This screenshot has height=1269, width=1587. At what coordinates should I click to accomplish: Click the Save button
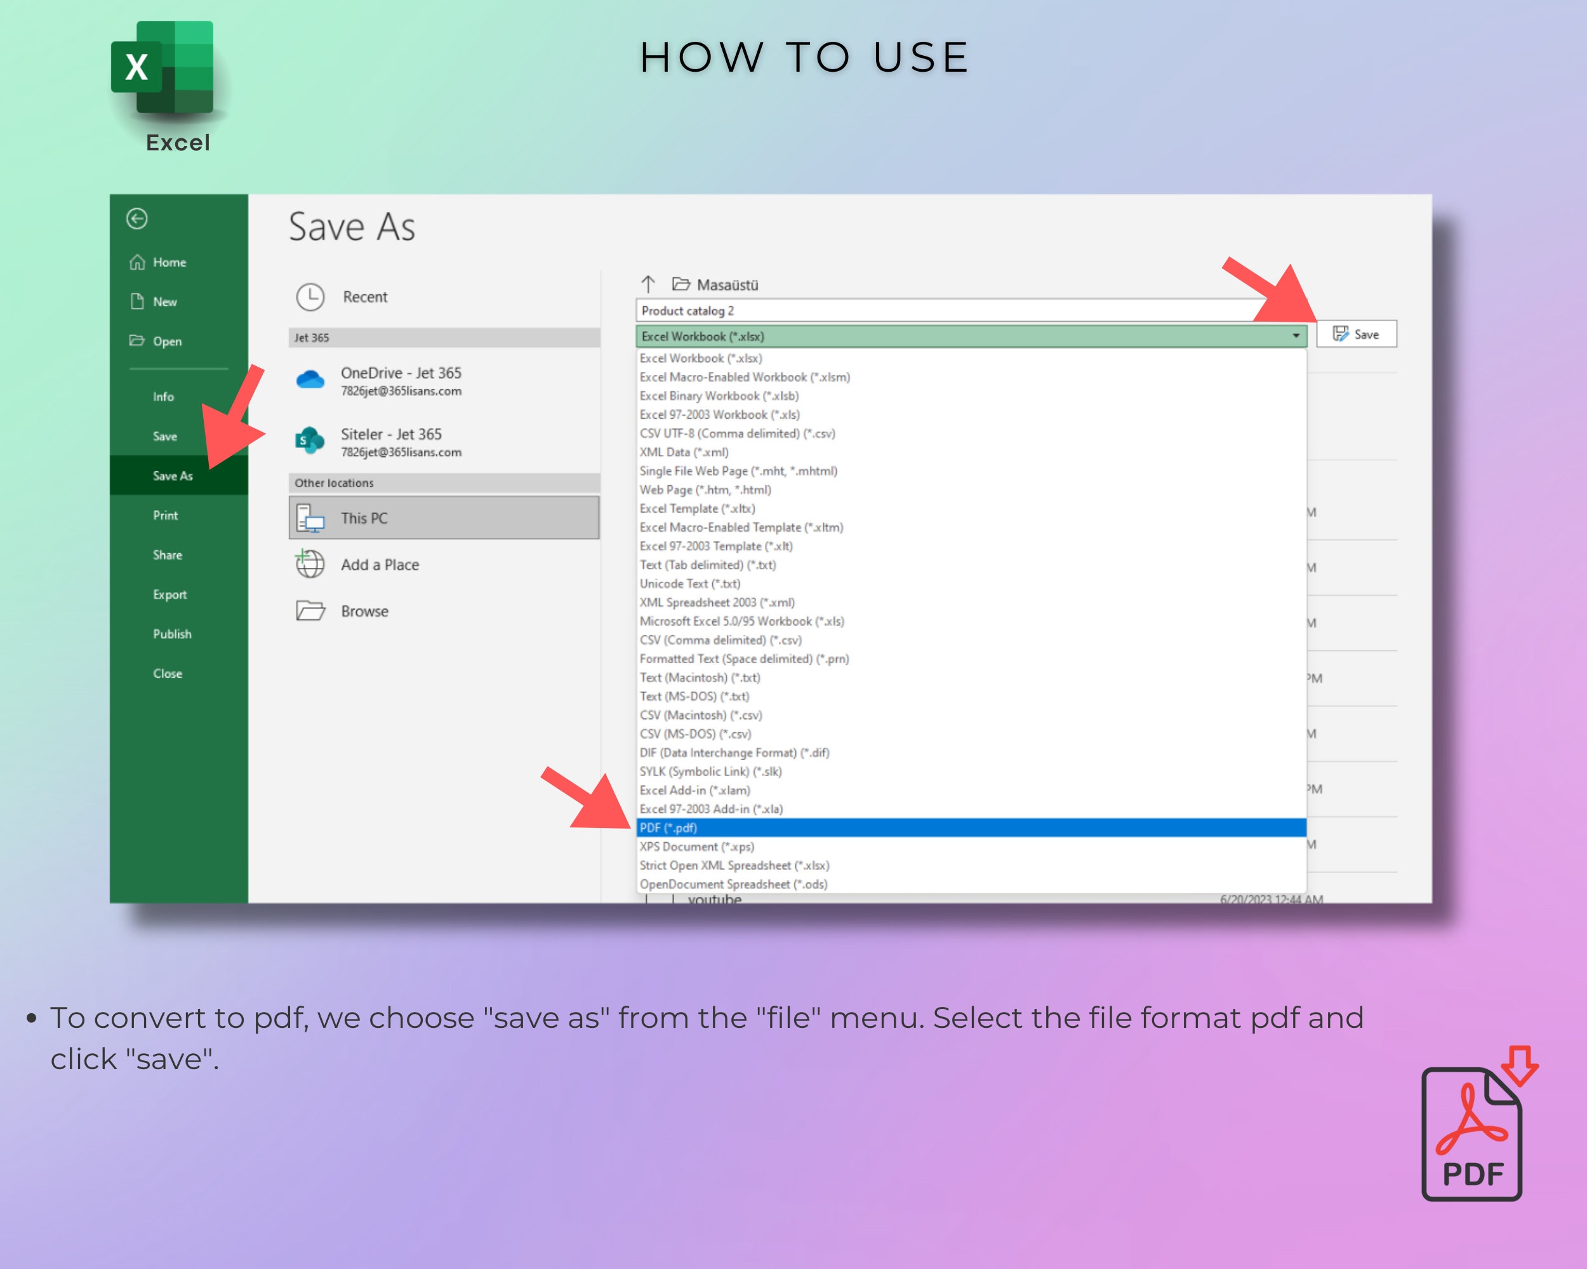1357,334
